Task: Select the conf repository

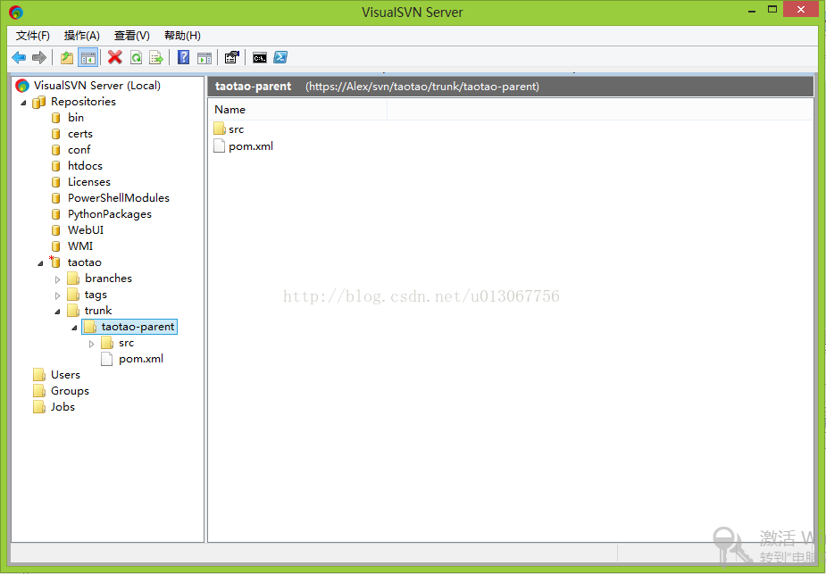Action: (x=79, y=150)
